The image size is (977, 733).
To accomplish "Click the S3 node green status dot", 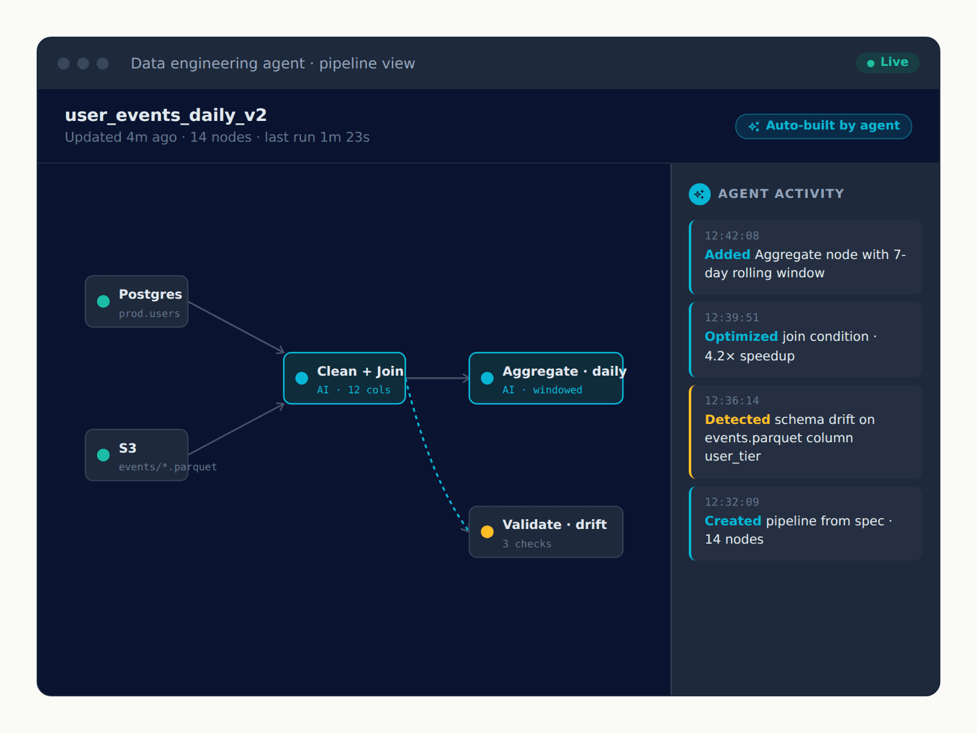I will pos(103,455).
